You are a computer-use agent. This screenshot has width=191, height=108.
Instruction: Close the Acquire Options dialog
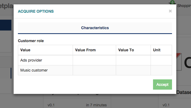pyautogui.click(x=170, y=11)
